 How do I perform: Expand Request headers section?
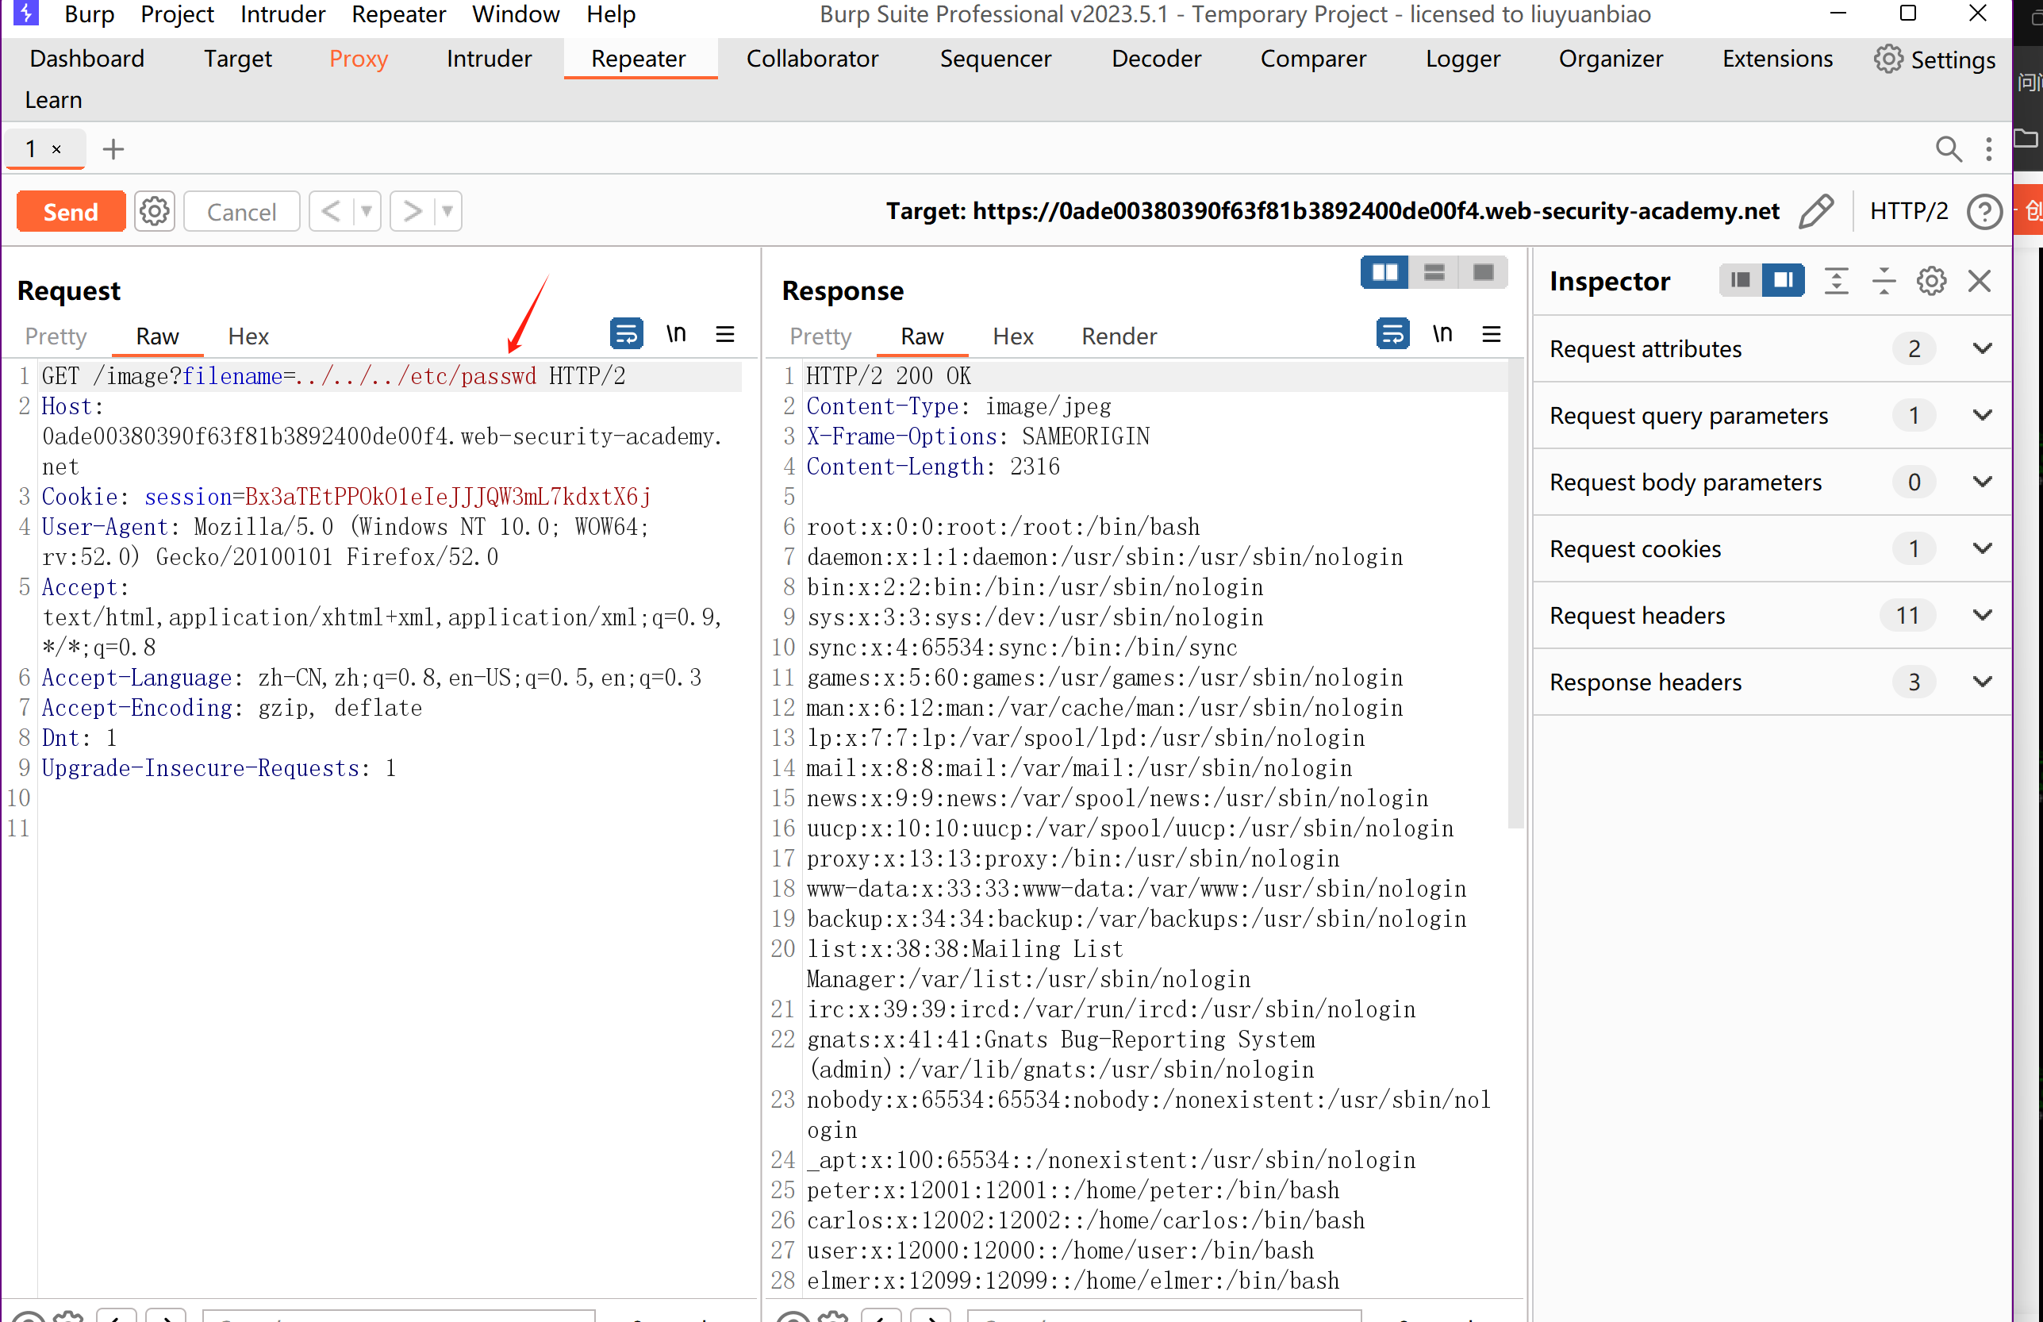point(1981,616)
